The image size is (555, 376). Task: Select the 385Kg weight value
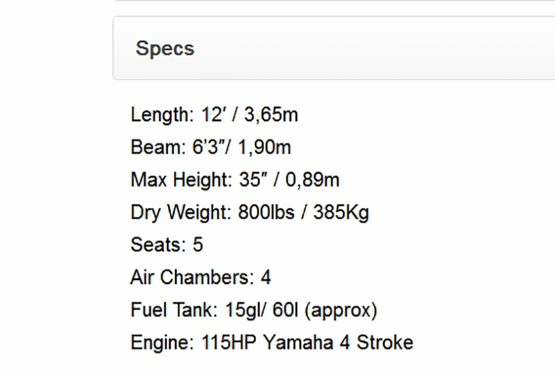(x=340, y=212)
